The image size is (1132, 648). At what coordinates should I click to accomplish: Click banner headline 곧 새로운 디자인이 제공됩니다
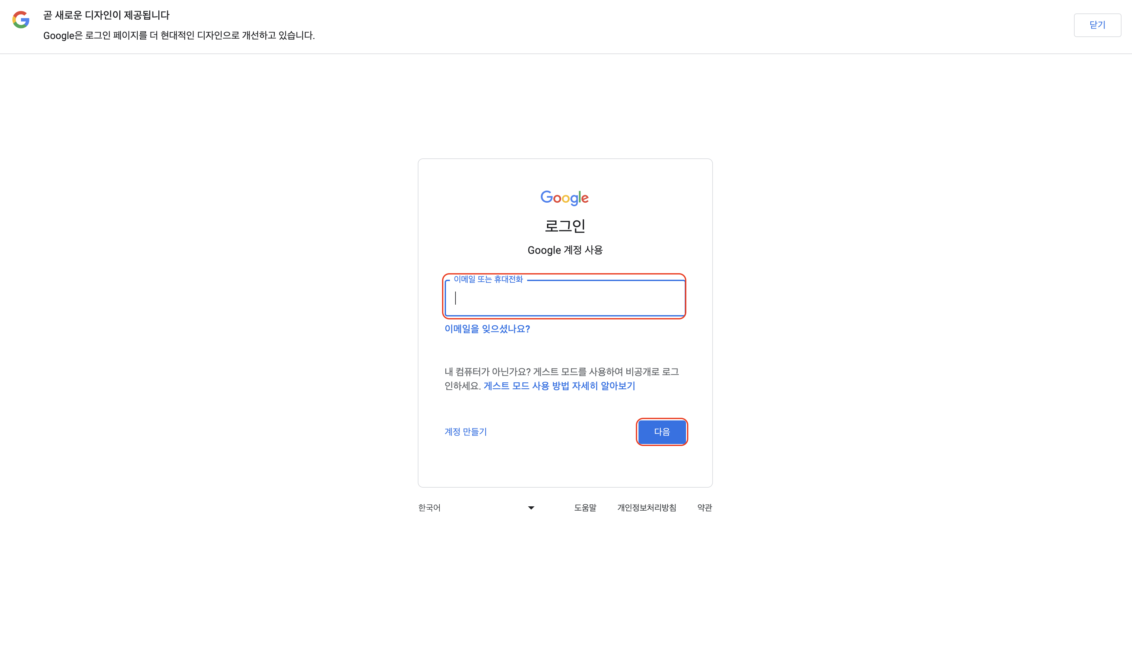coord(106,15)
